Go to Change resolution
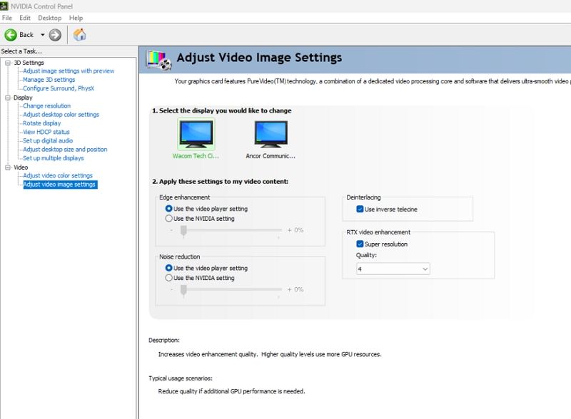The height and width of the screenshot is (419, 571). tap(46, 106)
